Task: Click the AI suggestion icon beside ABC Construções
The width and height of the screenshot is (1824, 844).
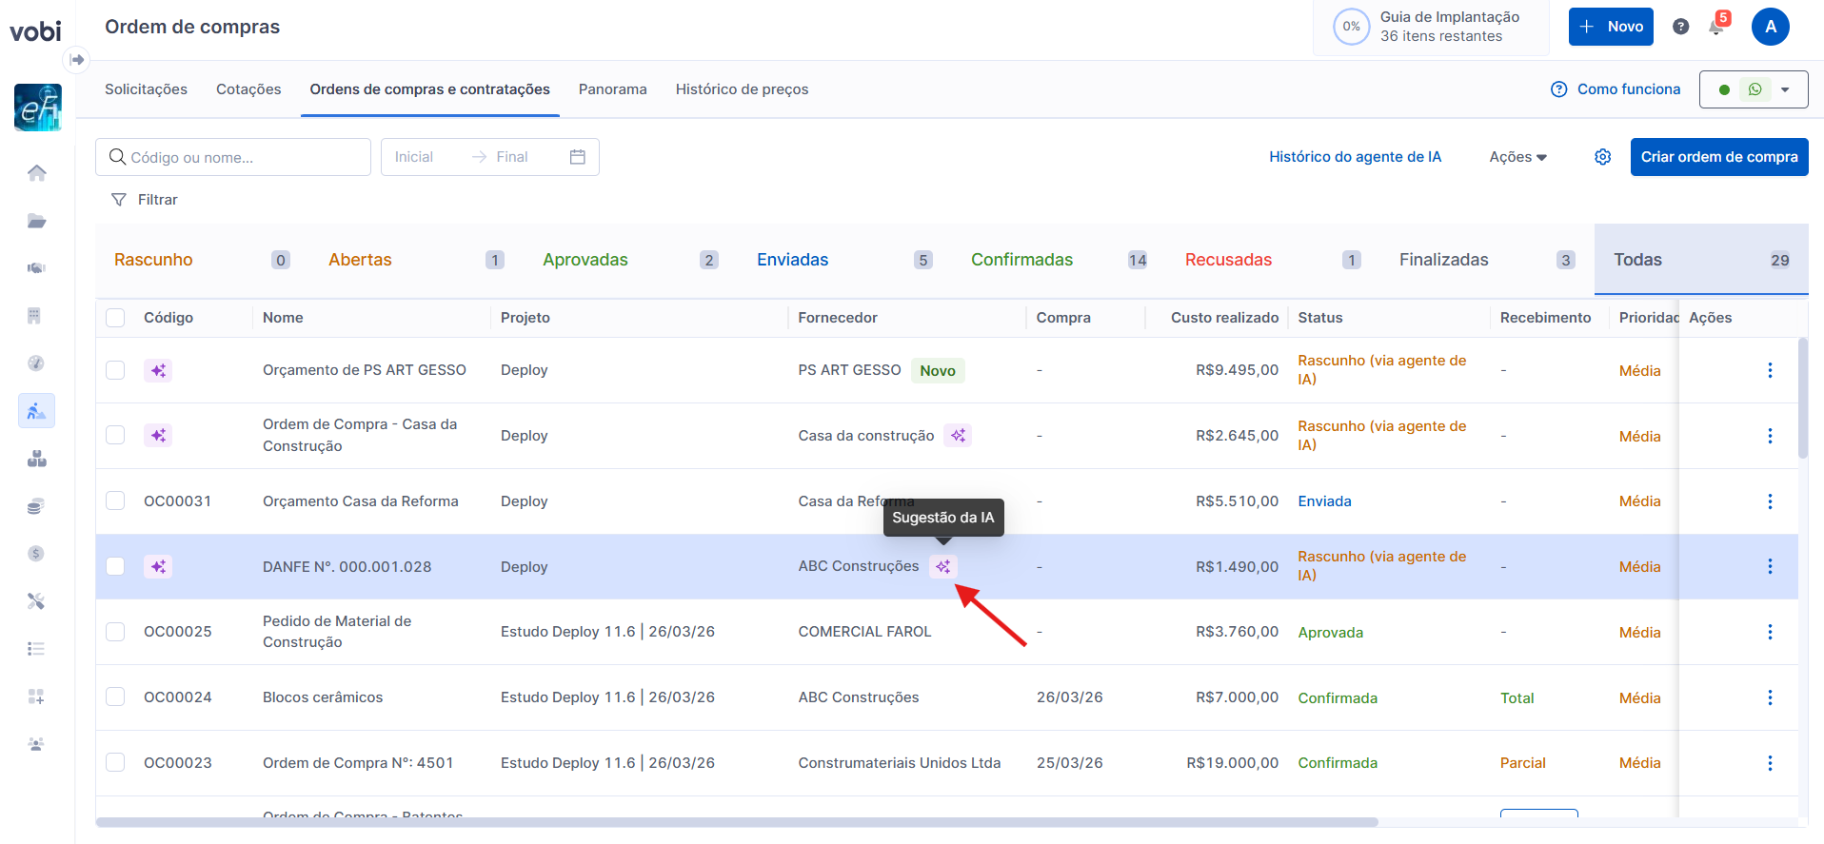Action: click(x=942, y=567)
